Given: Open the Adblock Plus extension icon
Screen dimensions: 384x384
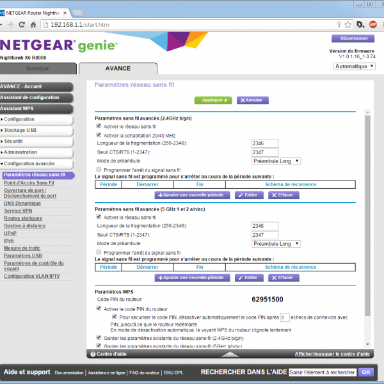Looking at the screenshot, I should tap(372, 25).
